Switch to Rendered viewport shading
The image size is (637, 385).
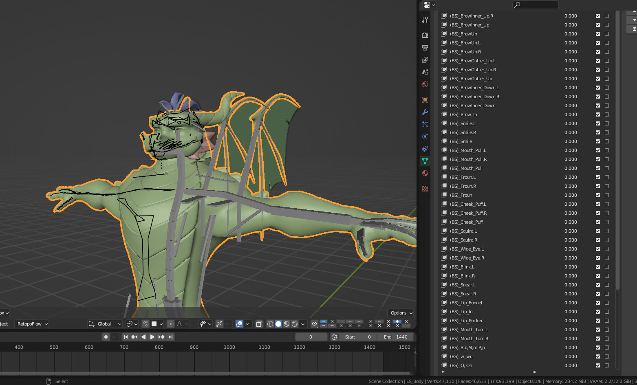coord(295,324)
